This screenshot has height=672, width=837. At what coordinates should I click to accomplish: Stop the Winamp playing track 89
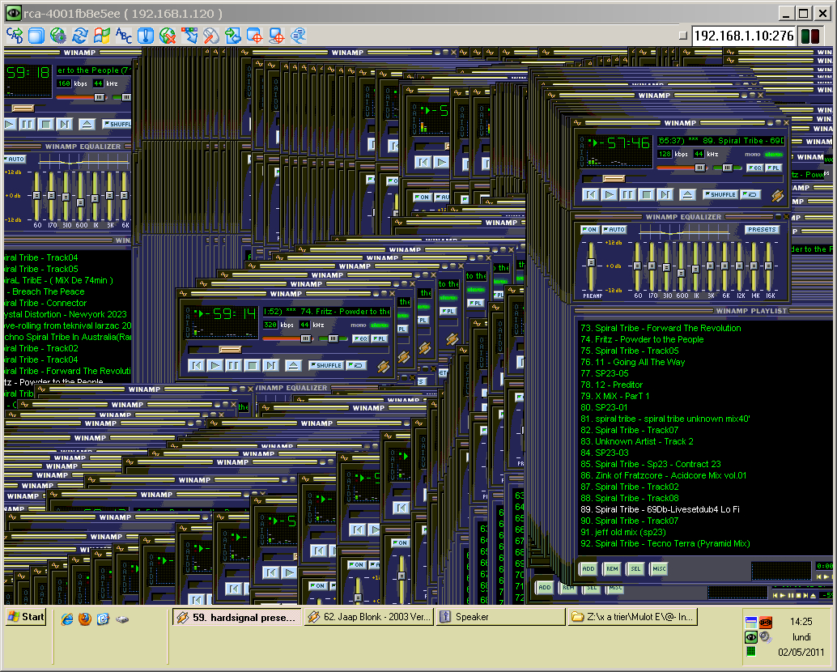(x=647, y=195)
